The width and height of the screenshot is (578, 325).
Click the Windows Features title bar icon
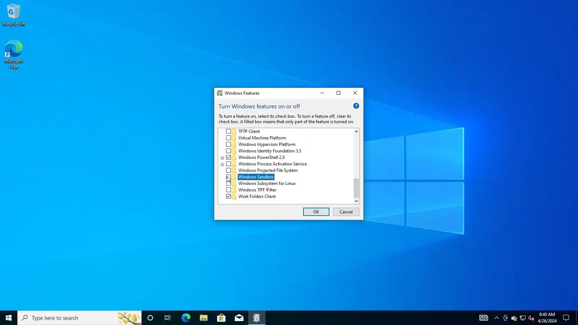pos(220,93)
